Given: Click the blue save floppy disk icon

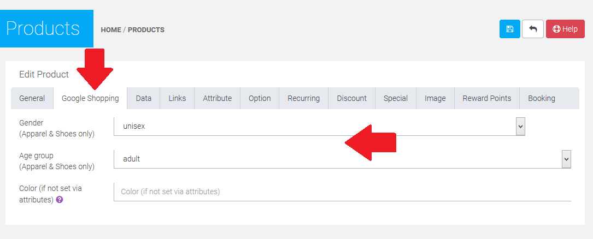Looking at the screenshot, I should pyautogui.click(x=509, y=29).
